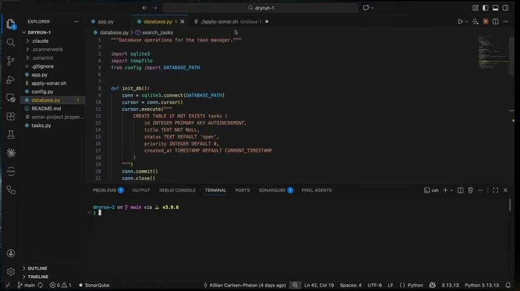Open apply-sonar.sh in the explorer
Viewport: 520px width, 291px height.
pyautogui.click(x=49, y=83)
